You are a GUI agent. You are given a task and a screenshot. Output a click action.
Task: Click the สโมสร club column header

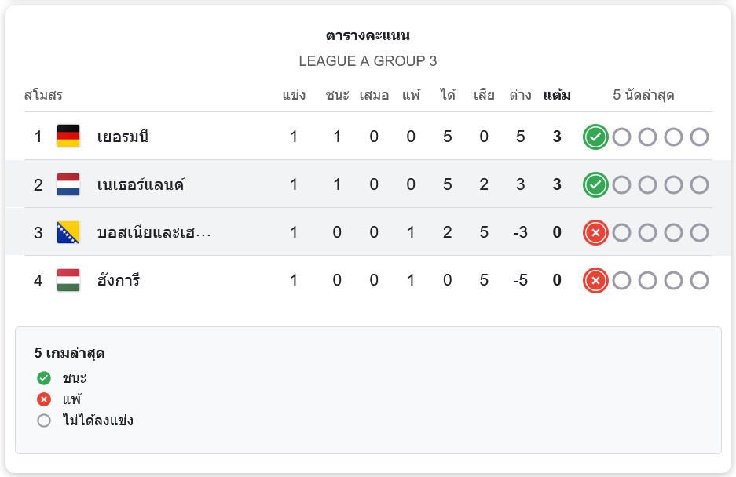pos(43,96)
